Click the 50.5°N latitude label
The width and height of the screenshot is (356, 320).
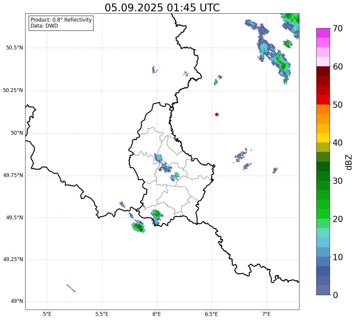pos(13,48)
